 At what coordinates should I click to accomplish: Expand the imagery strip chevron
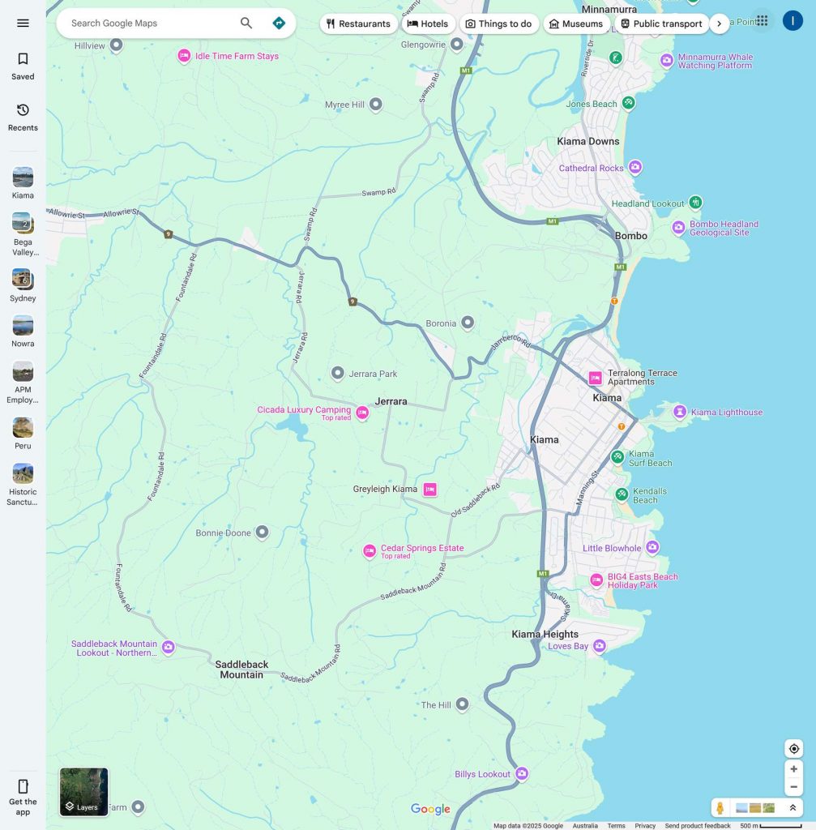[793, 808]
